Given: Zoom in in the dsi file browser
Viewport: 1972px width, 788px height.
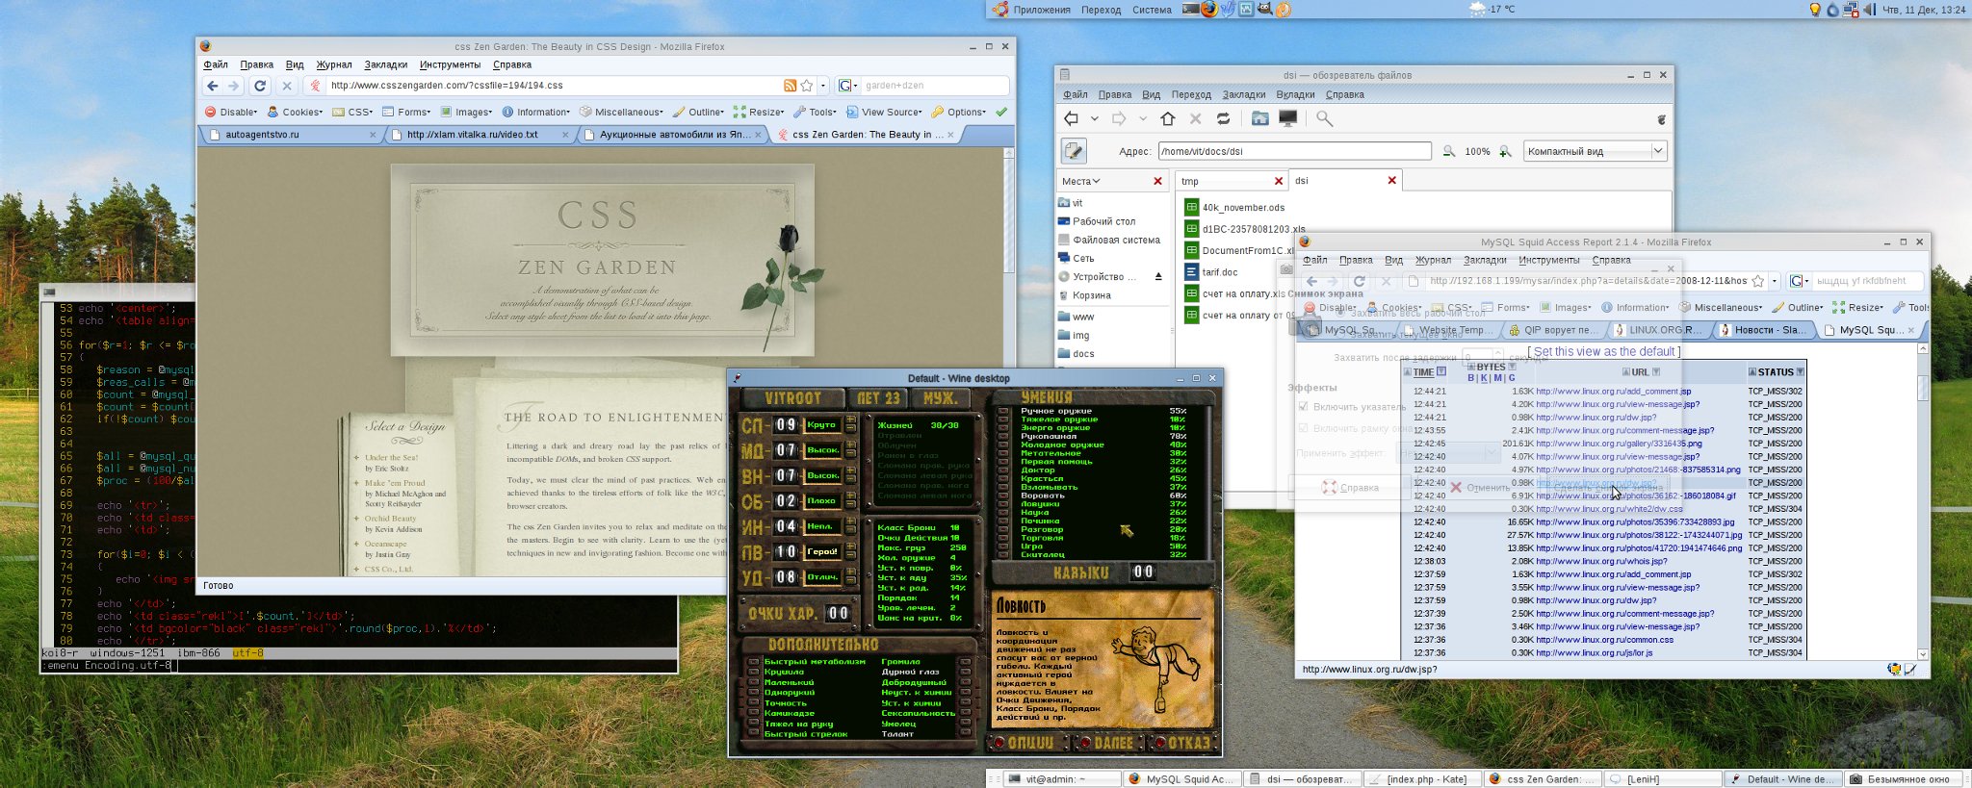Looking at the screenshot, I should [x=1505, y=151].
